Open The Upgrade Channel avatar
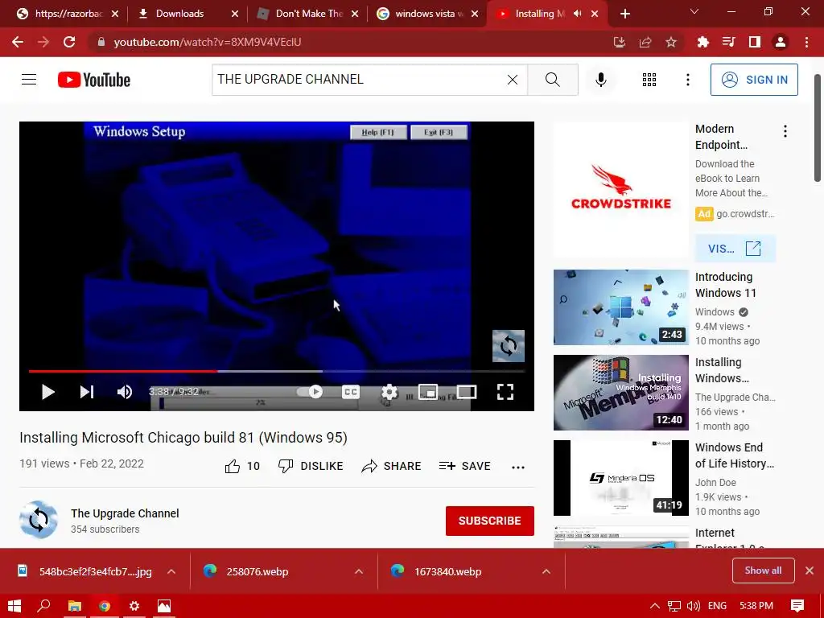Image resolution: width=824 pixels, height=618 pixels. coord(39,520)
